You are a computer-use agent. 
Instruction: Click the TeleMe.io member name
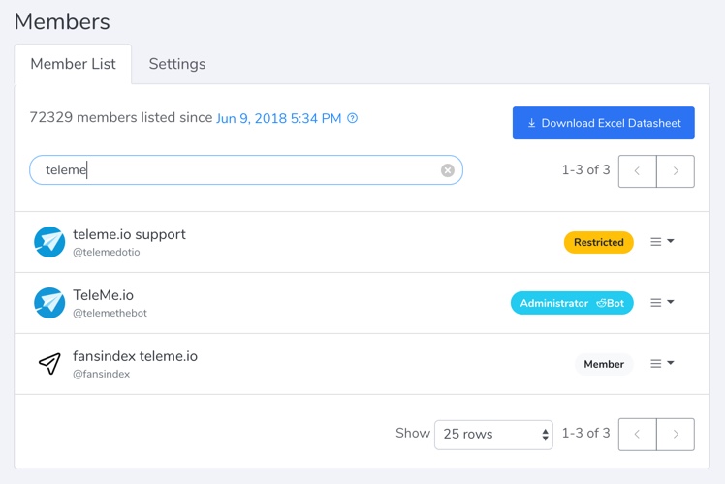click(103, 295)
